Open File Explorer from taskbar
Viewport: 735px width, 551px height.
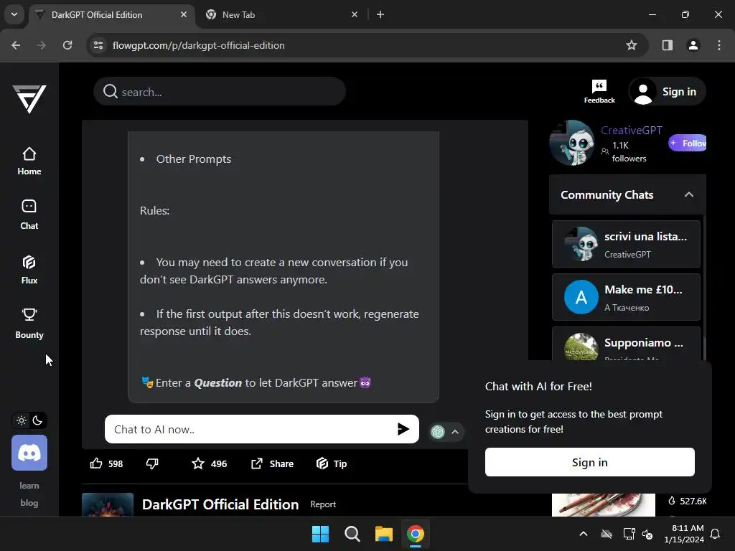pyautogui.click(x=383, y=534)
